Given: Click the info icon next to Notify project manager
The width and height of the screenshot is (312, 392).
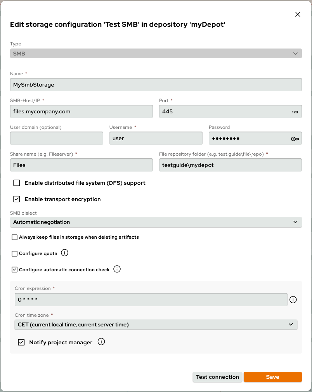Looking at the screenshot, I should [101, 342].
